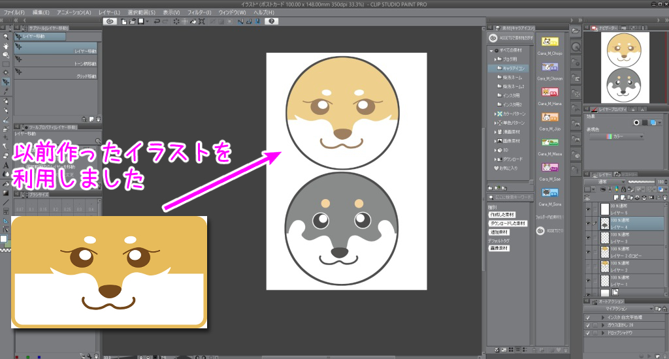Click the CLIP STUDIO launcher icon in command bar

(x=110, y=22)
